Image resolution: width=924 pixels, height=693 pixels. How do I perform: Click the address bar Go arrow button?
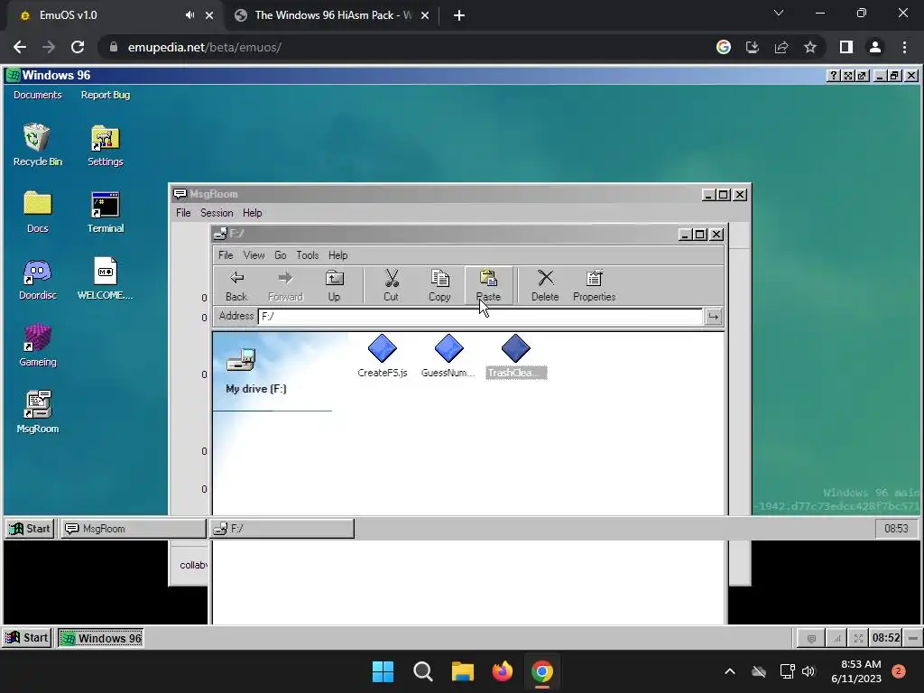pyautogui.click(x=713, y=317)
